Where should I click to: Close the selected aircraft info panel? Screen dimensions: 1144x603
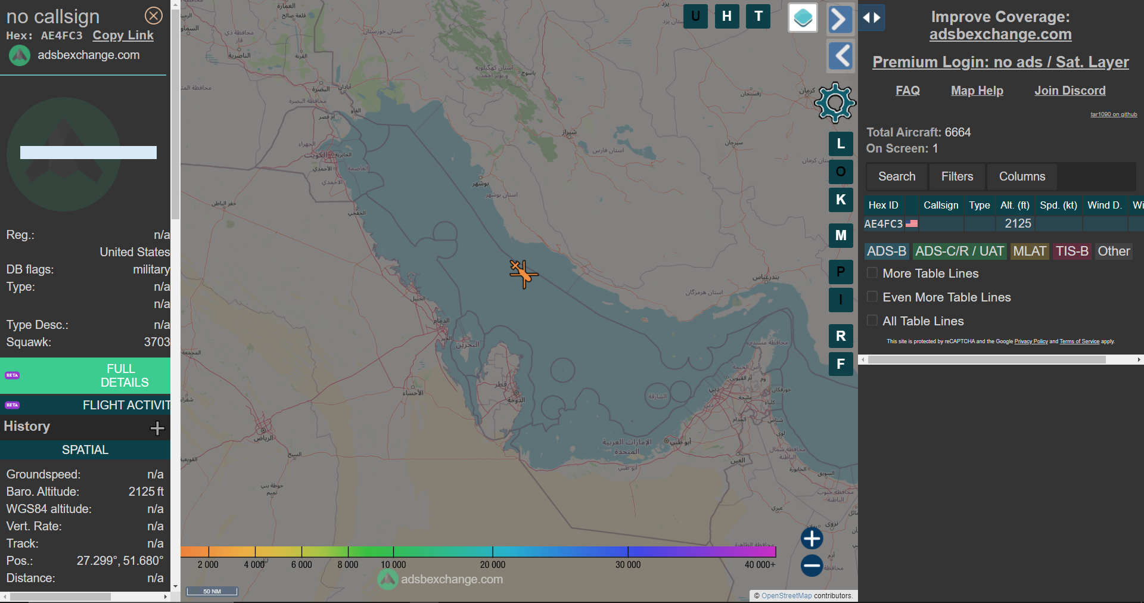pos(154,15)
